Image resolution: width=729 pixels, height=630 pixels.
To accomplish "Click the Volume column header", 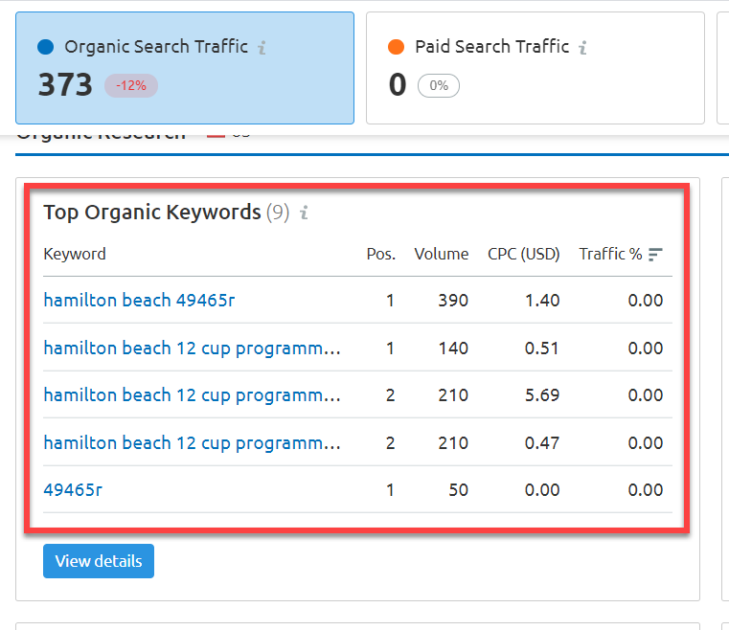I will [x=441, y=255].
